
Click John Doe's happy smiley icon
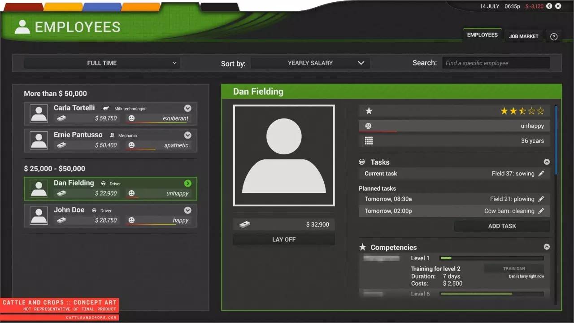click(x=131, y=220)
